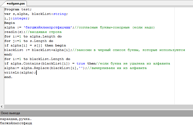193x129 pixels.
Task: Click the 'if alpha[i] = s[j] then begin' line
Action: point(35,45)
